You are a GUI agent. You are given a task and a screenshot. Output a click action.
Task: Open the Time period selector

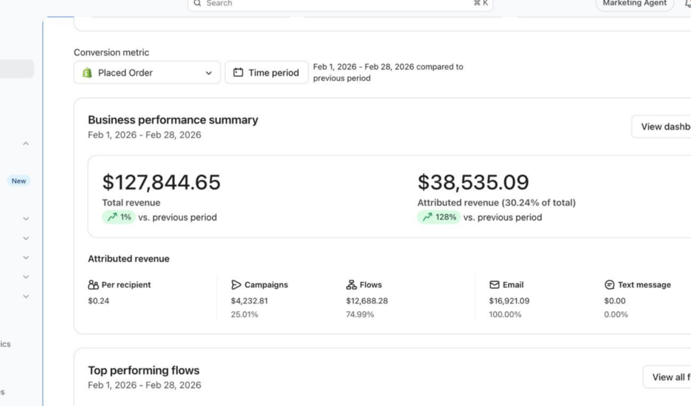point(267,73)
